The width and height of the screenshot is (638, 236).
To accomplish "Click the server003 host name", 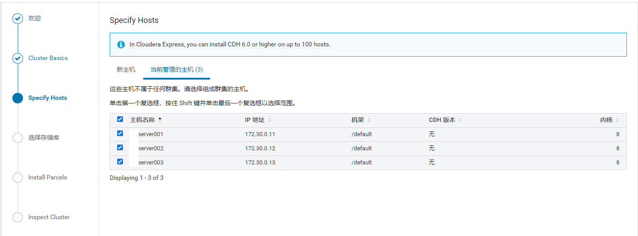I will point(151,163).
